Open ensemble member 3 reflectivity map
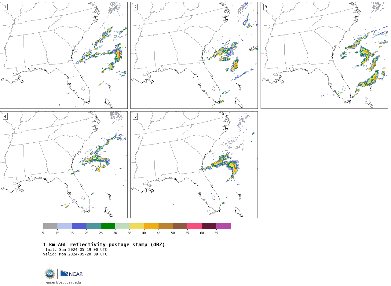This screenshot has width=391, height=286. [x=324, y=55]
